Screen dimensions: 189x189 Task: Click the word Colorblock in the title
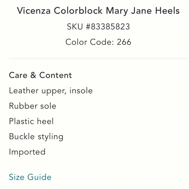[x=78, y=11]
